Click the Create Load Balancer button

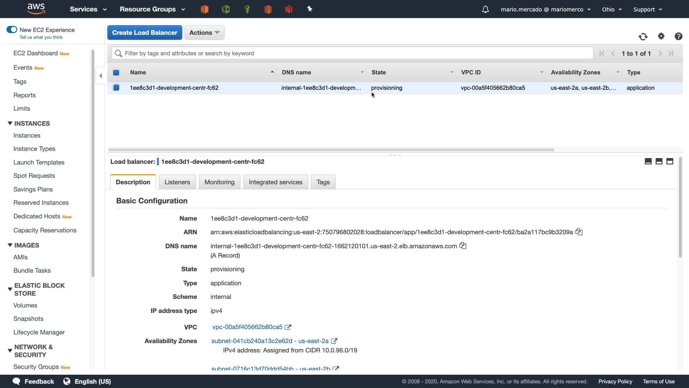[x=145, y=33]
